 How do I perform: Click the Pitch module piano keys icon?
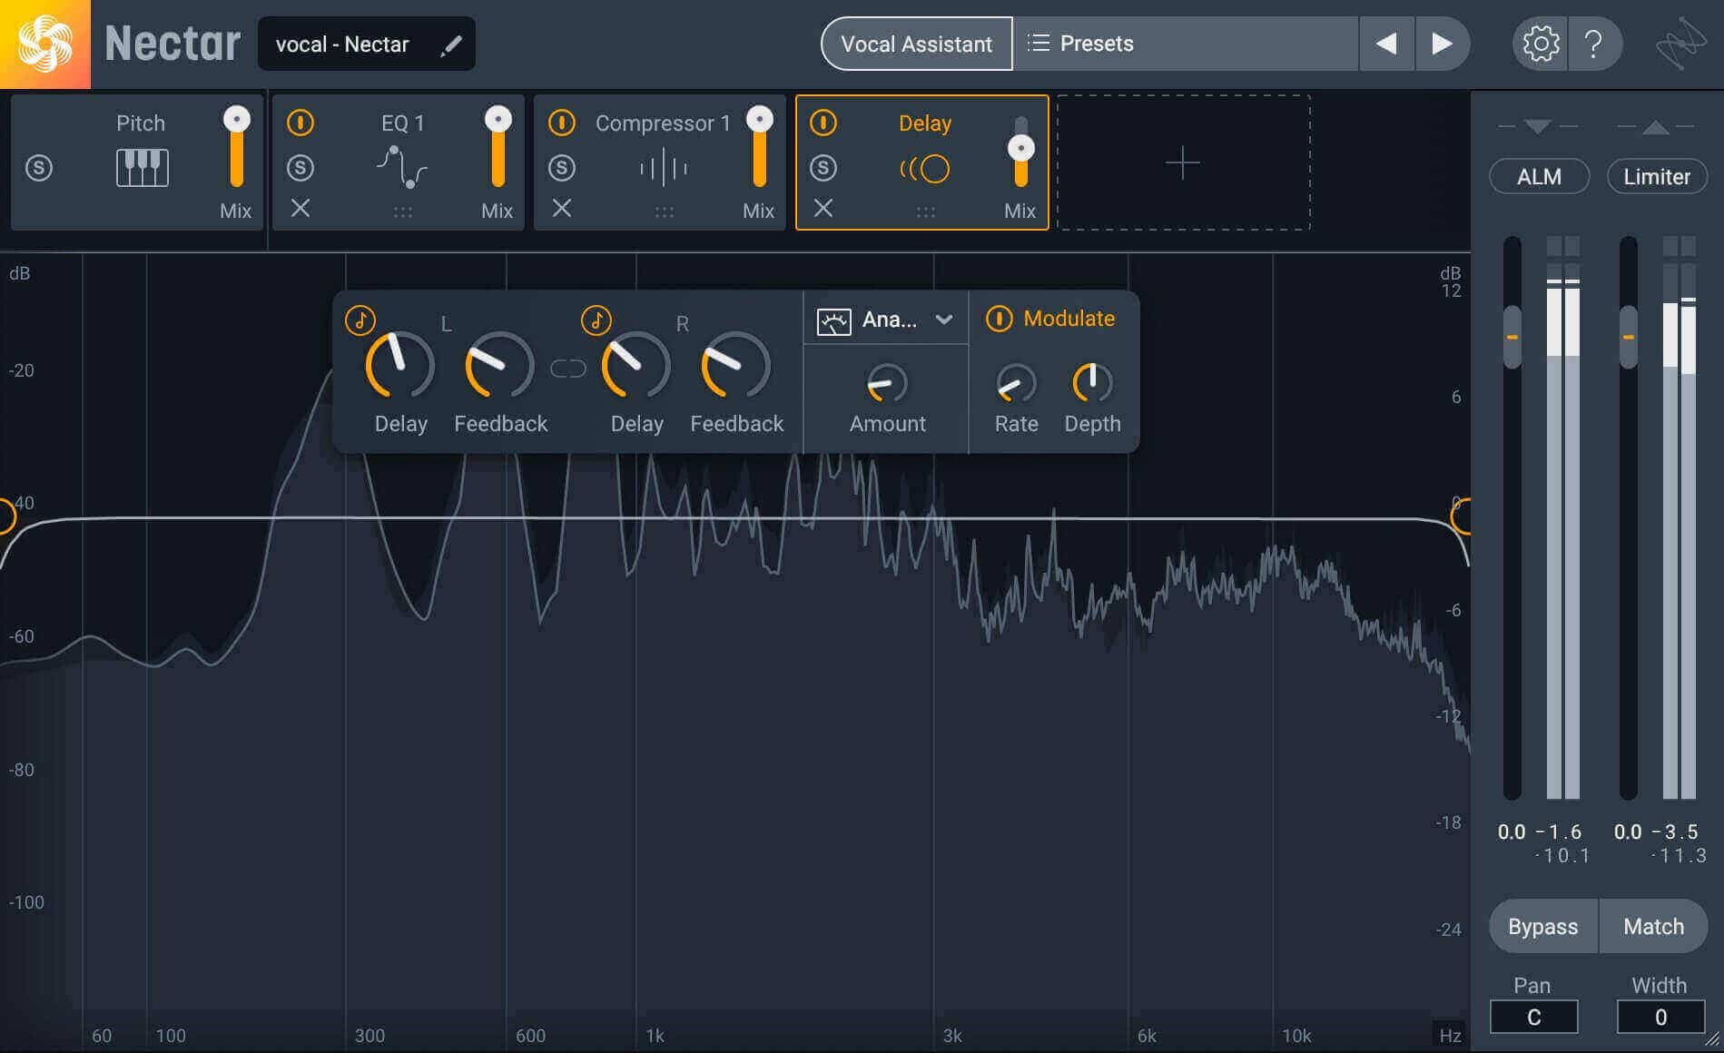(143, 168)
